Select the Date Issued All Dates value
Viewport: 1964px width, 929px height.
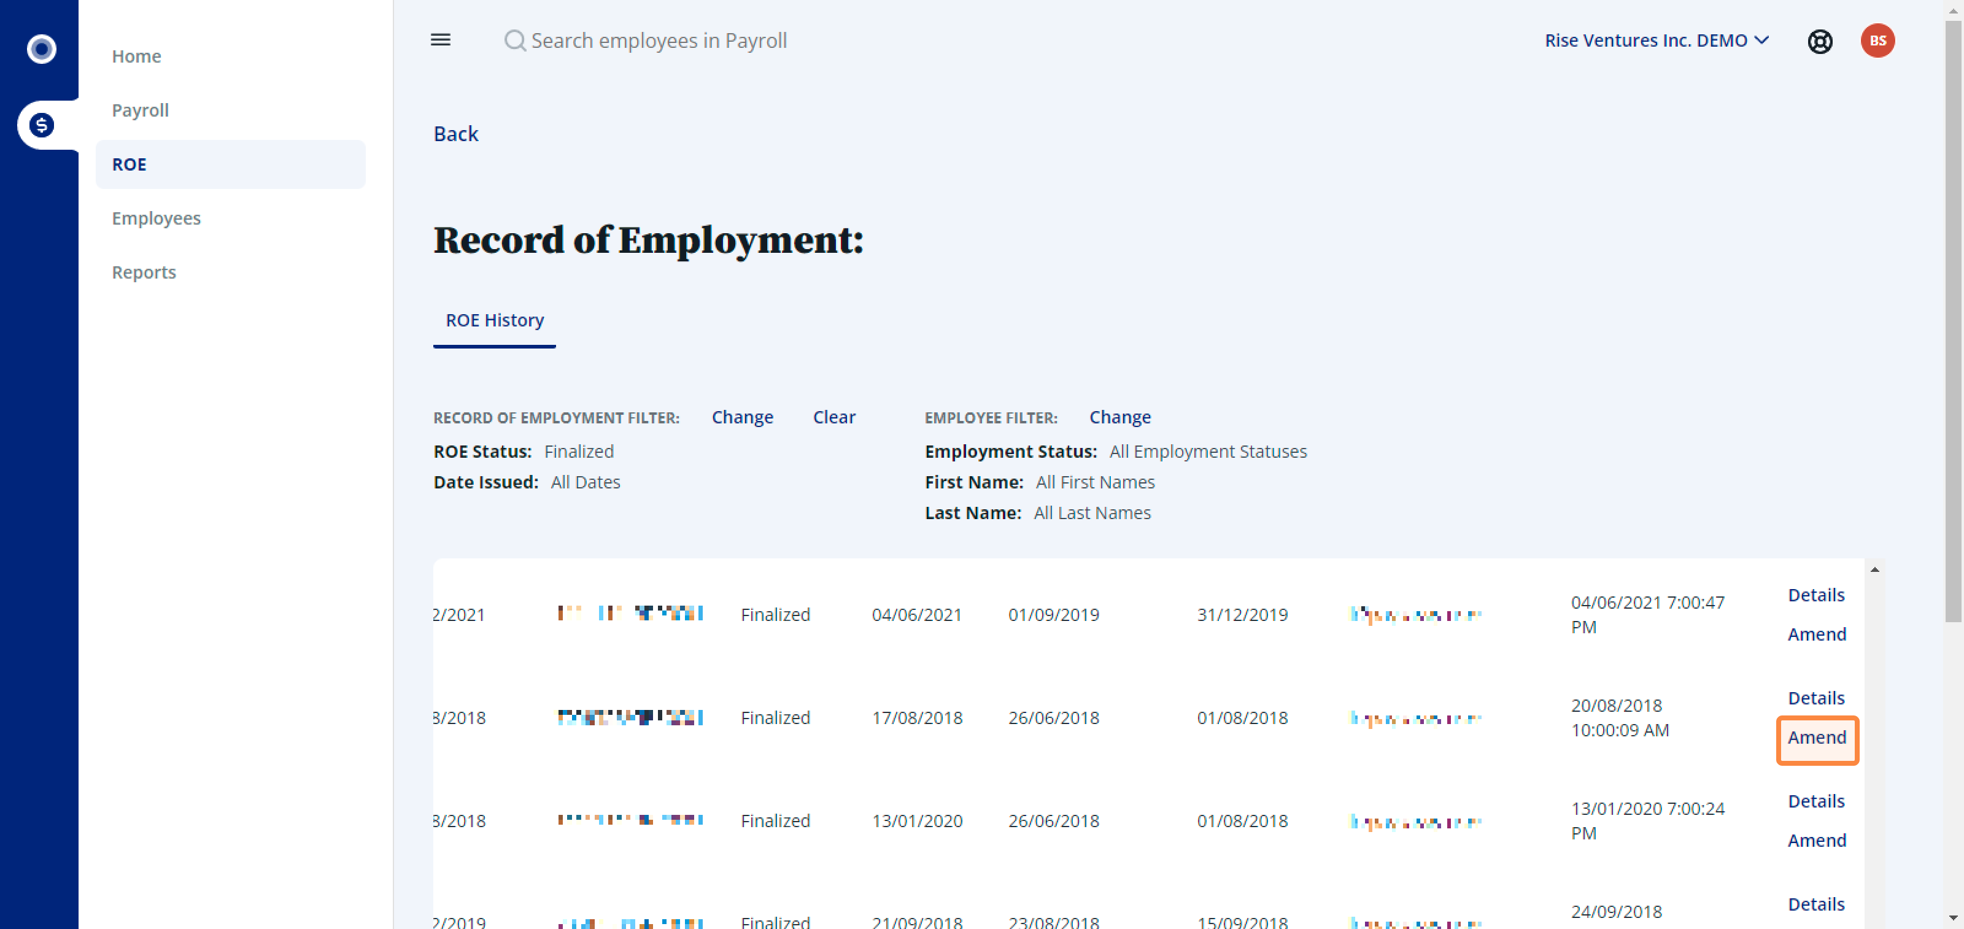[x=586, y=482]
